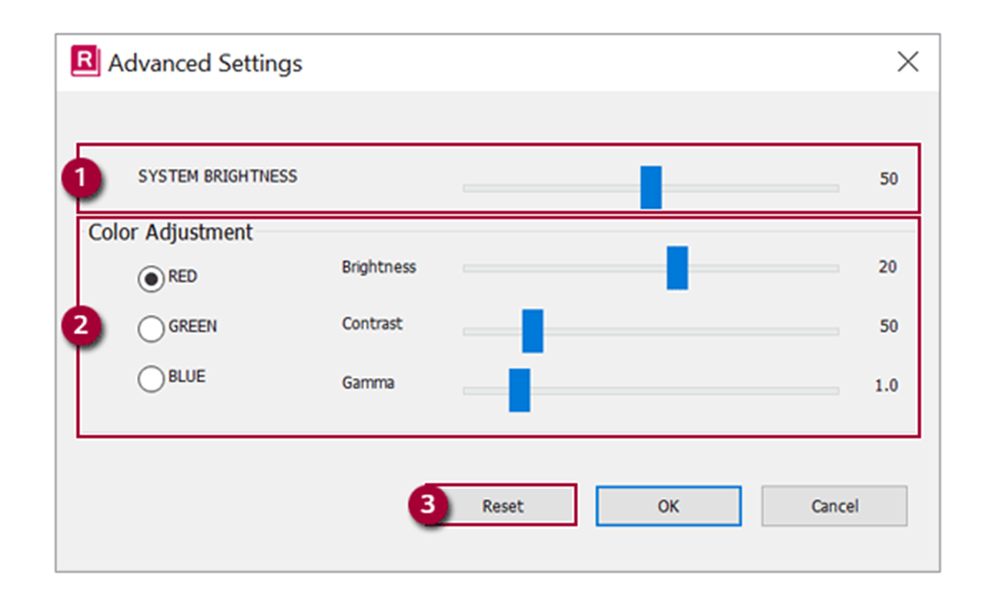Click the R application logo icon

(x=87, y=62)
